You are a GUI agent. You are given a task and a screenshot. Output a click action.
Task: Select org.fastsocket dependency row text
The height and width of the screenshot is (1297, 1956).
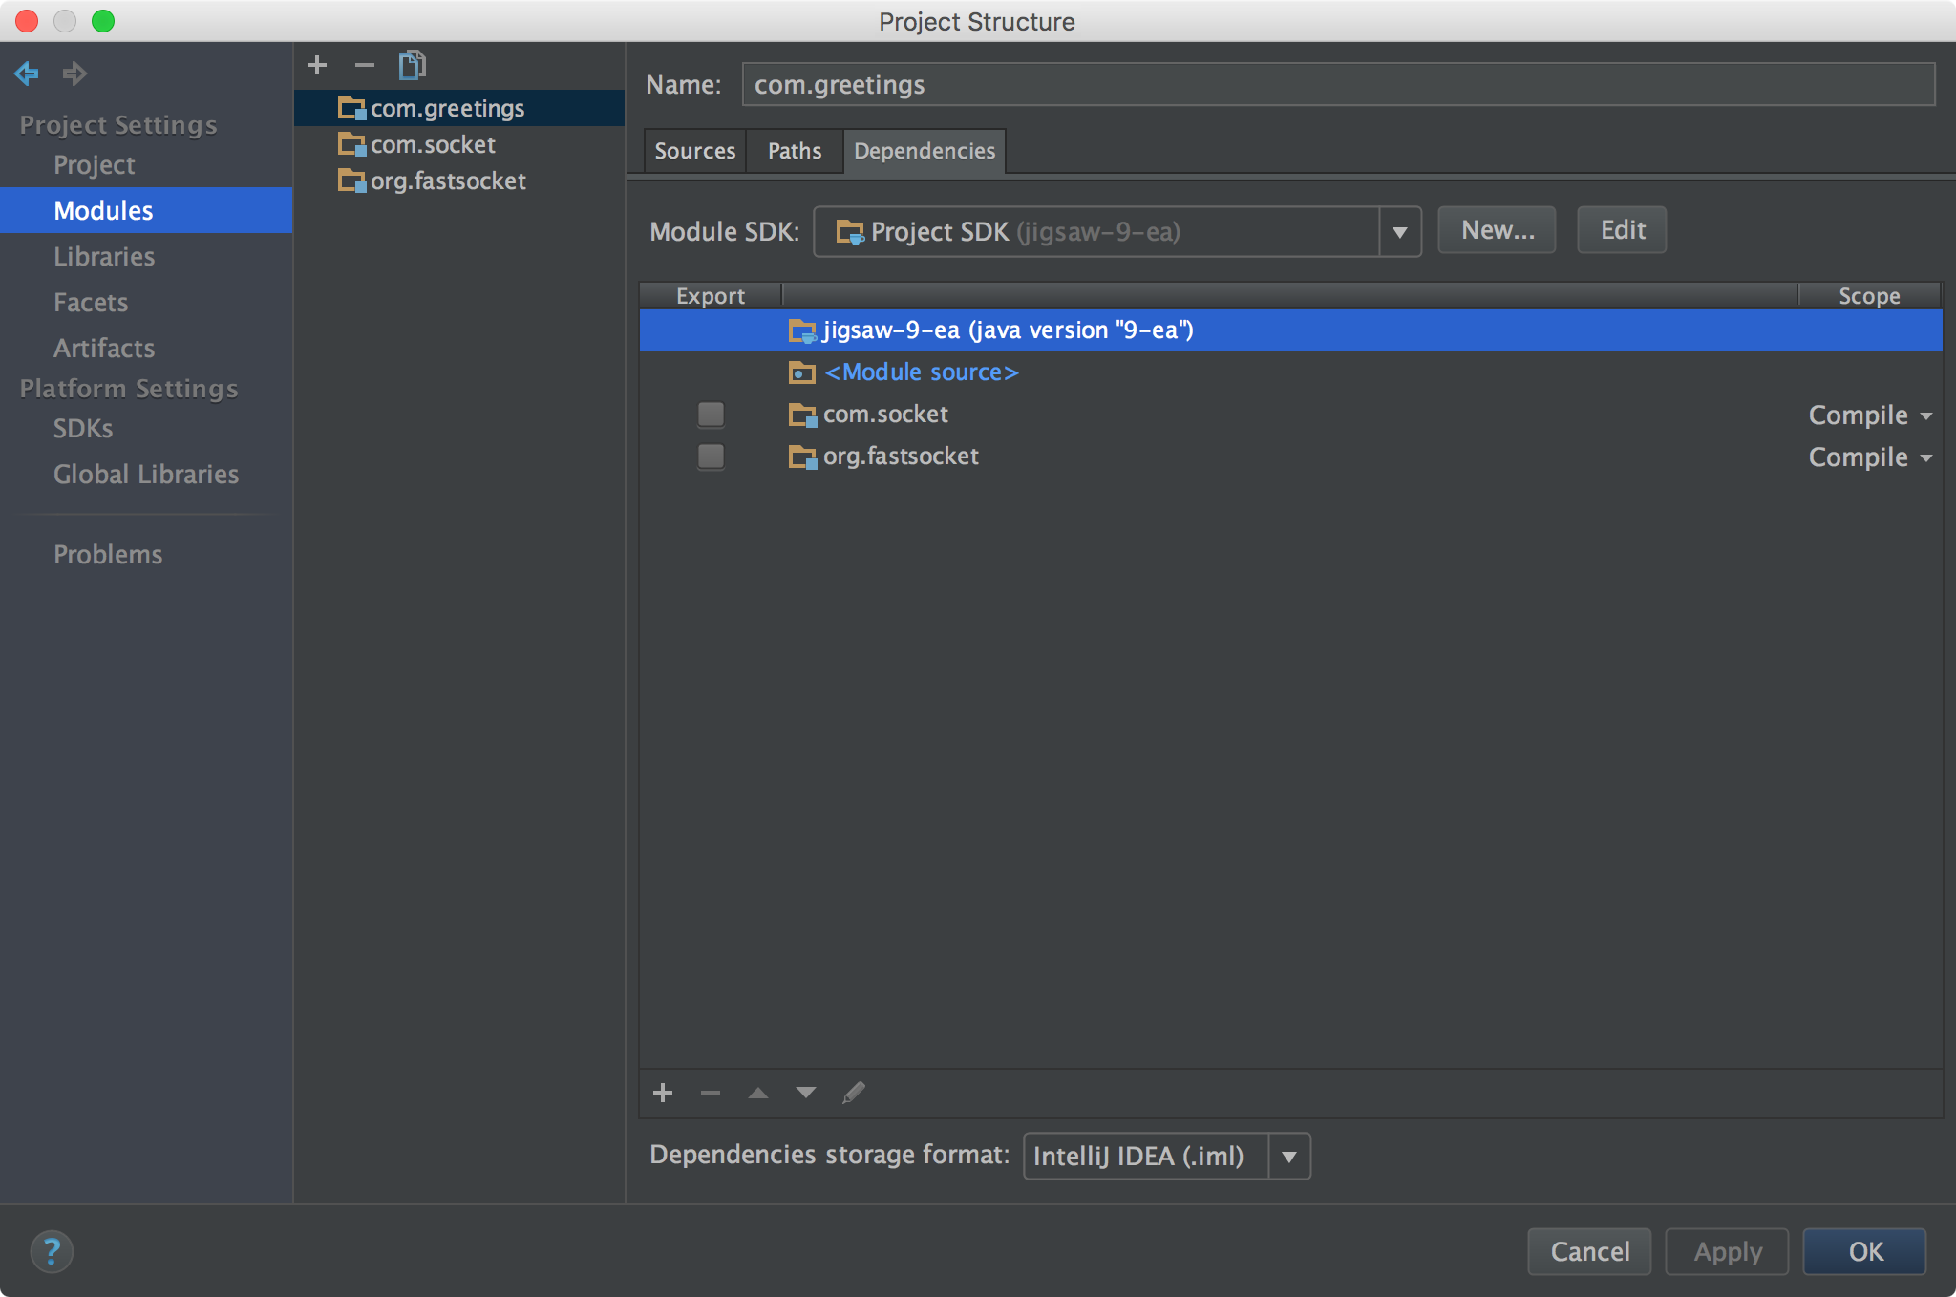point(901,457)
